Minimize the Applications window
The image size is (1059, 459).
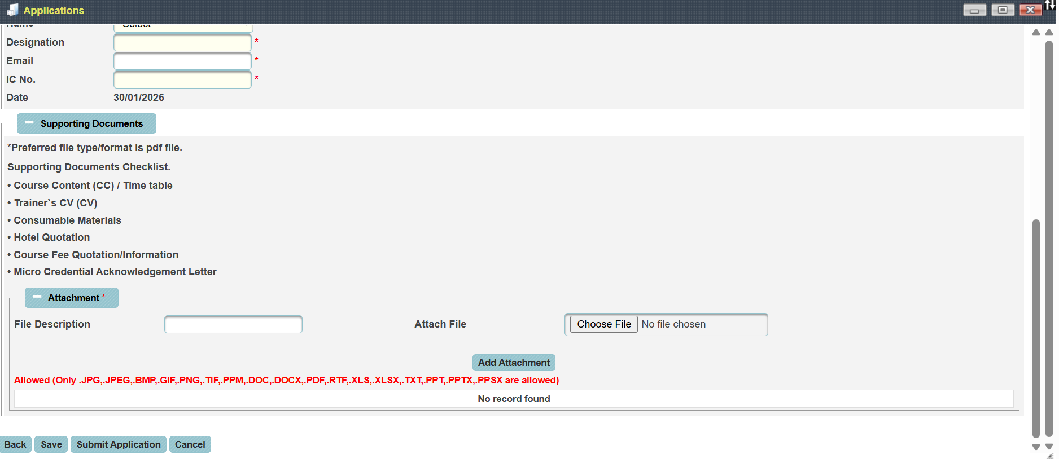pos(974,10)
